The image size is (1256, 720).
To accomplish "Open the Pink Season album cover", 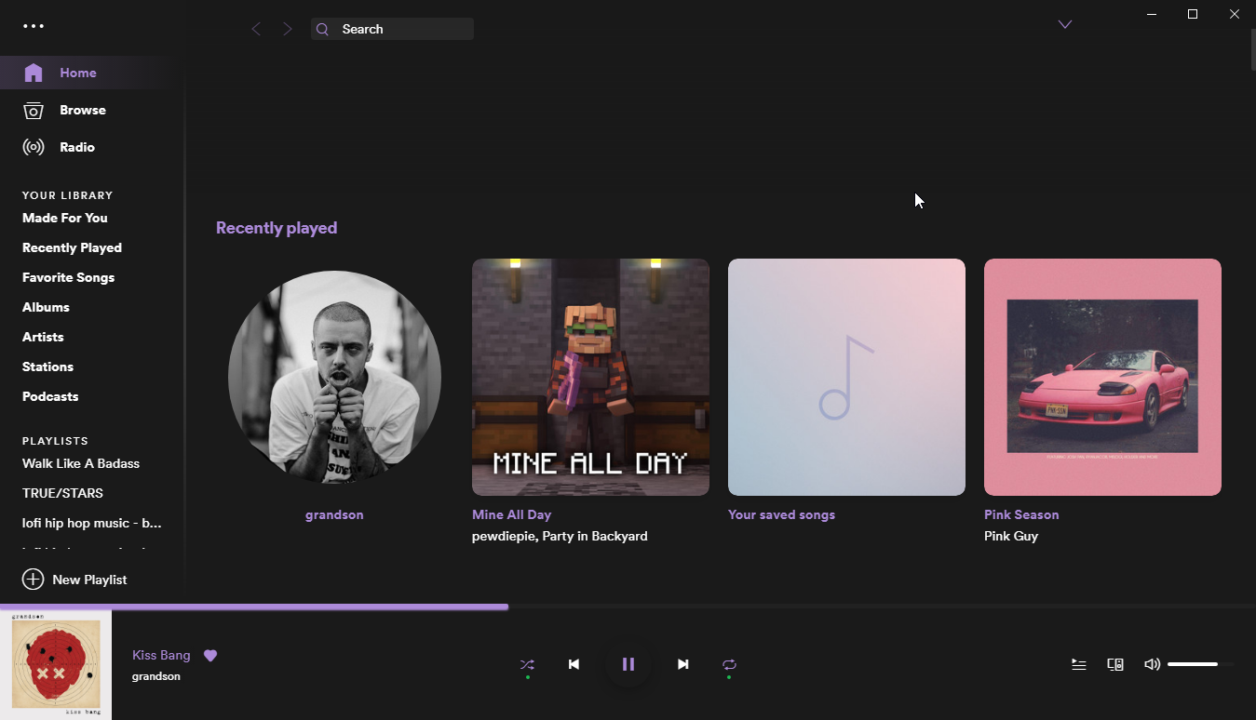I will 1102,377.
